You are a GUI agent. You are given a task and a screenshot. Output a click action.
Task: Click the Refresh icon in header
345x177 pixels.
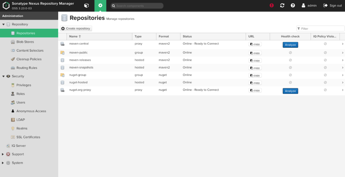click(x=282, y=6)
